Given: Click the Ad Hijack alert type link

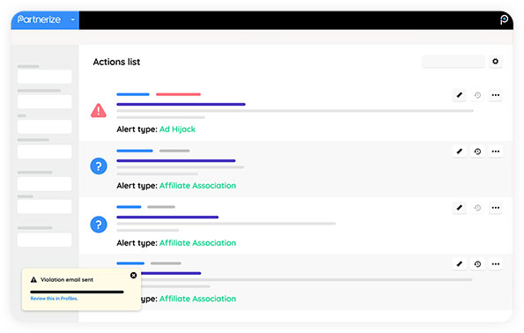Looking at the screenshot, I should pyautogui.click(x=177, y=129).
